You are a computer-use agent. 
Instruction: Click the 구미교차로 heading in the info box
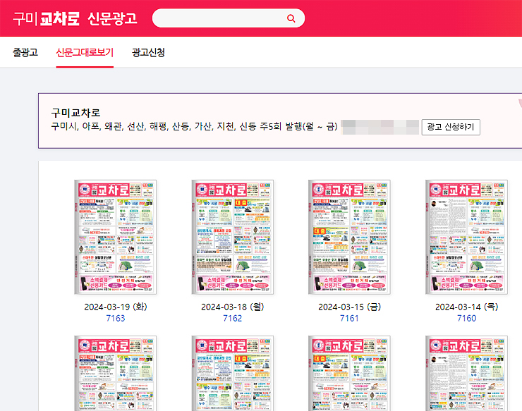[x=75, y=113]
